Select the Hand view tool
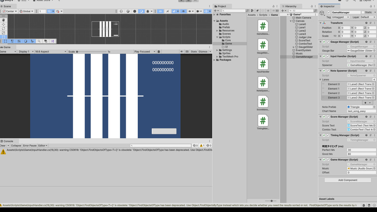Viewport: 377px width, 212px height. [3, 20]
